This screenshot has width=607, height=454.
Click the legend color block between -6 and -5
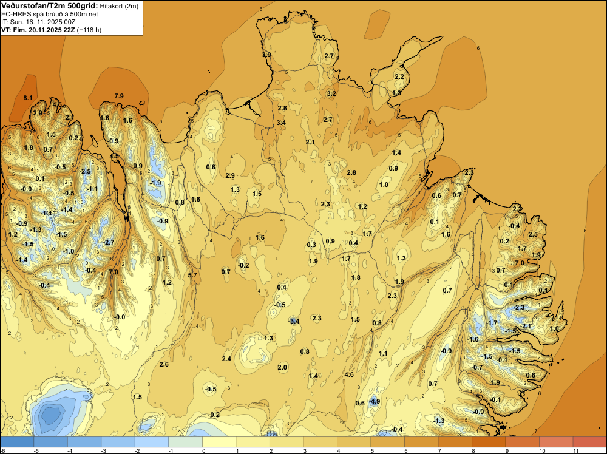[17, 442]
